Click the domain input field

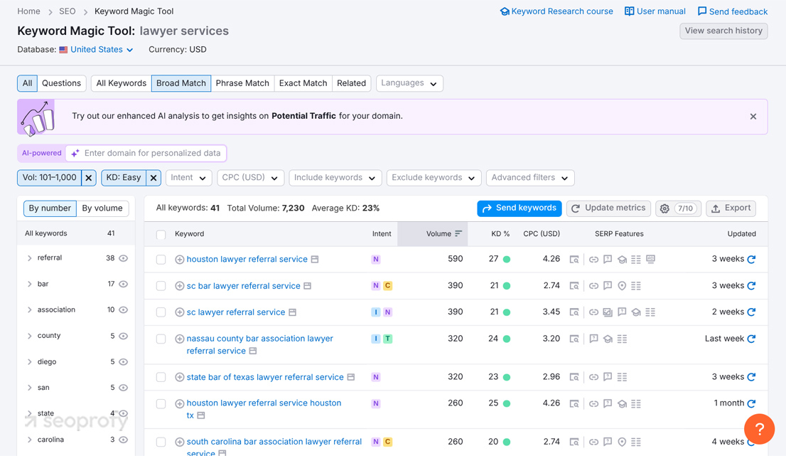(146, 153)
